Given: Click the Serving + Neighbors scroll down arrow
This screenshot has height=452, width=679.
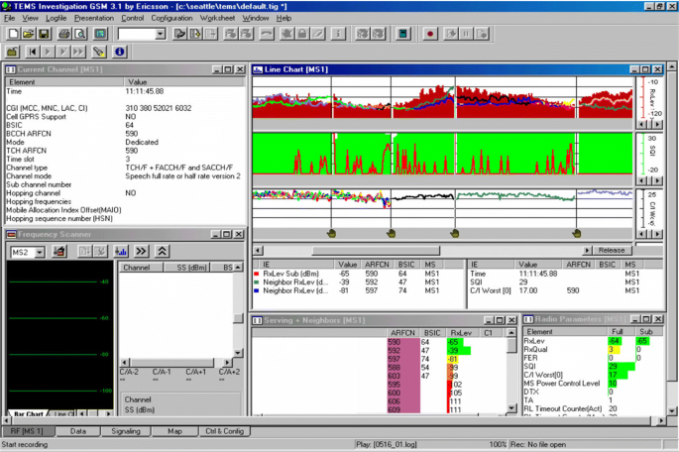Looking at the screenshot, I should [x=511, y=407].
